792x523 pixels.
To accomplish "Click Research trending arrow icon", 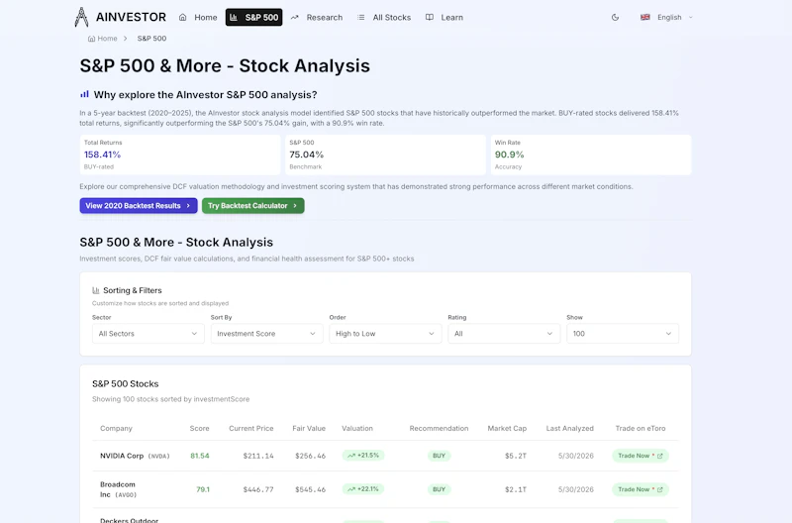I will [294, 17].
